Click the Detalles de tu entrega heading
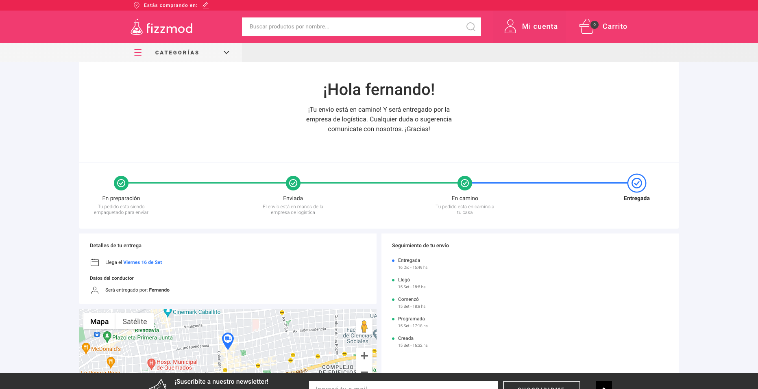Image resolution: width=758 pixels, height=389 pixels. tap(116, 246)
